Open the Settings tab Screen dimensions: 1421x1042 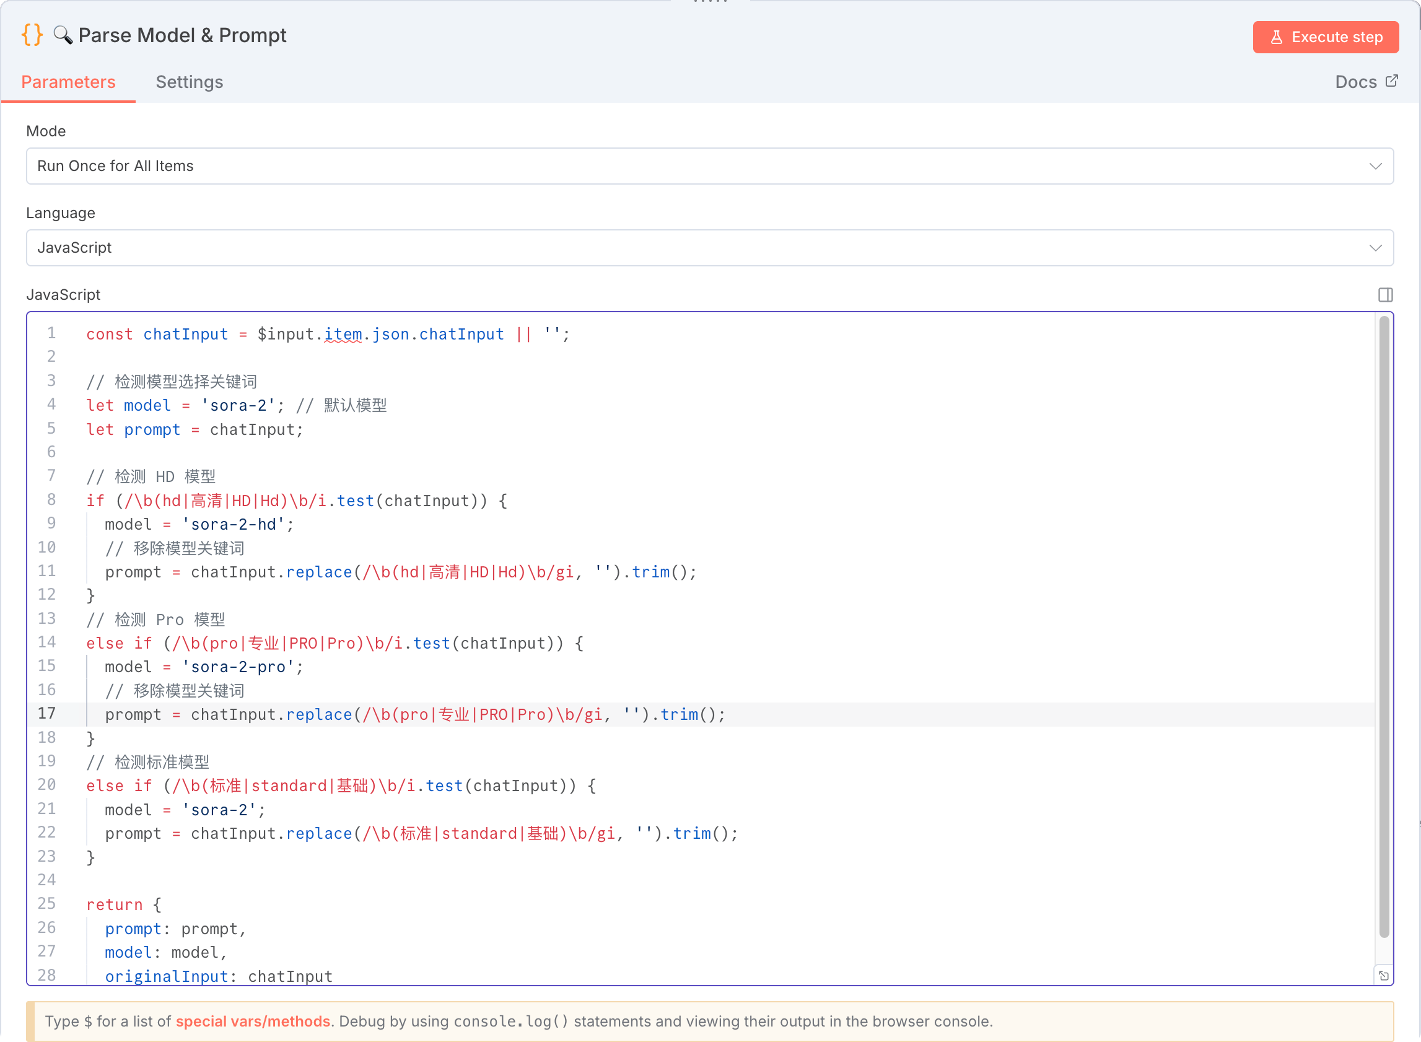click(x=189, y=82)
